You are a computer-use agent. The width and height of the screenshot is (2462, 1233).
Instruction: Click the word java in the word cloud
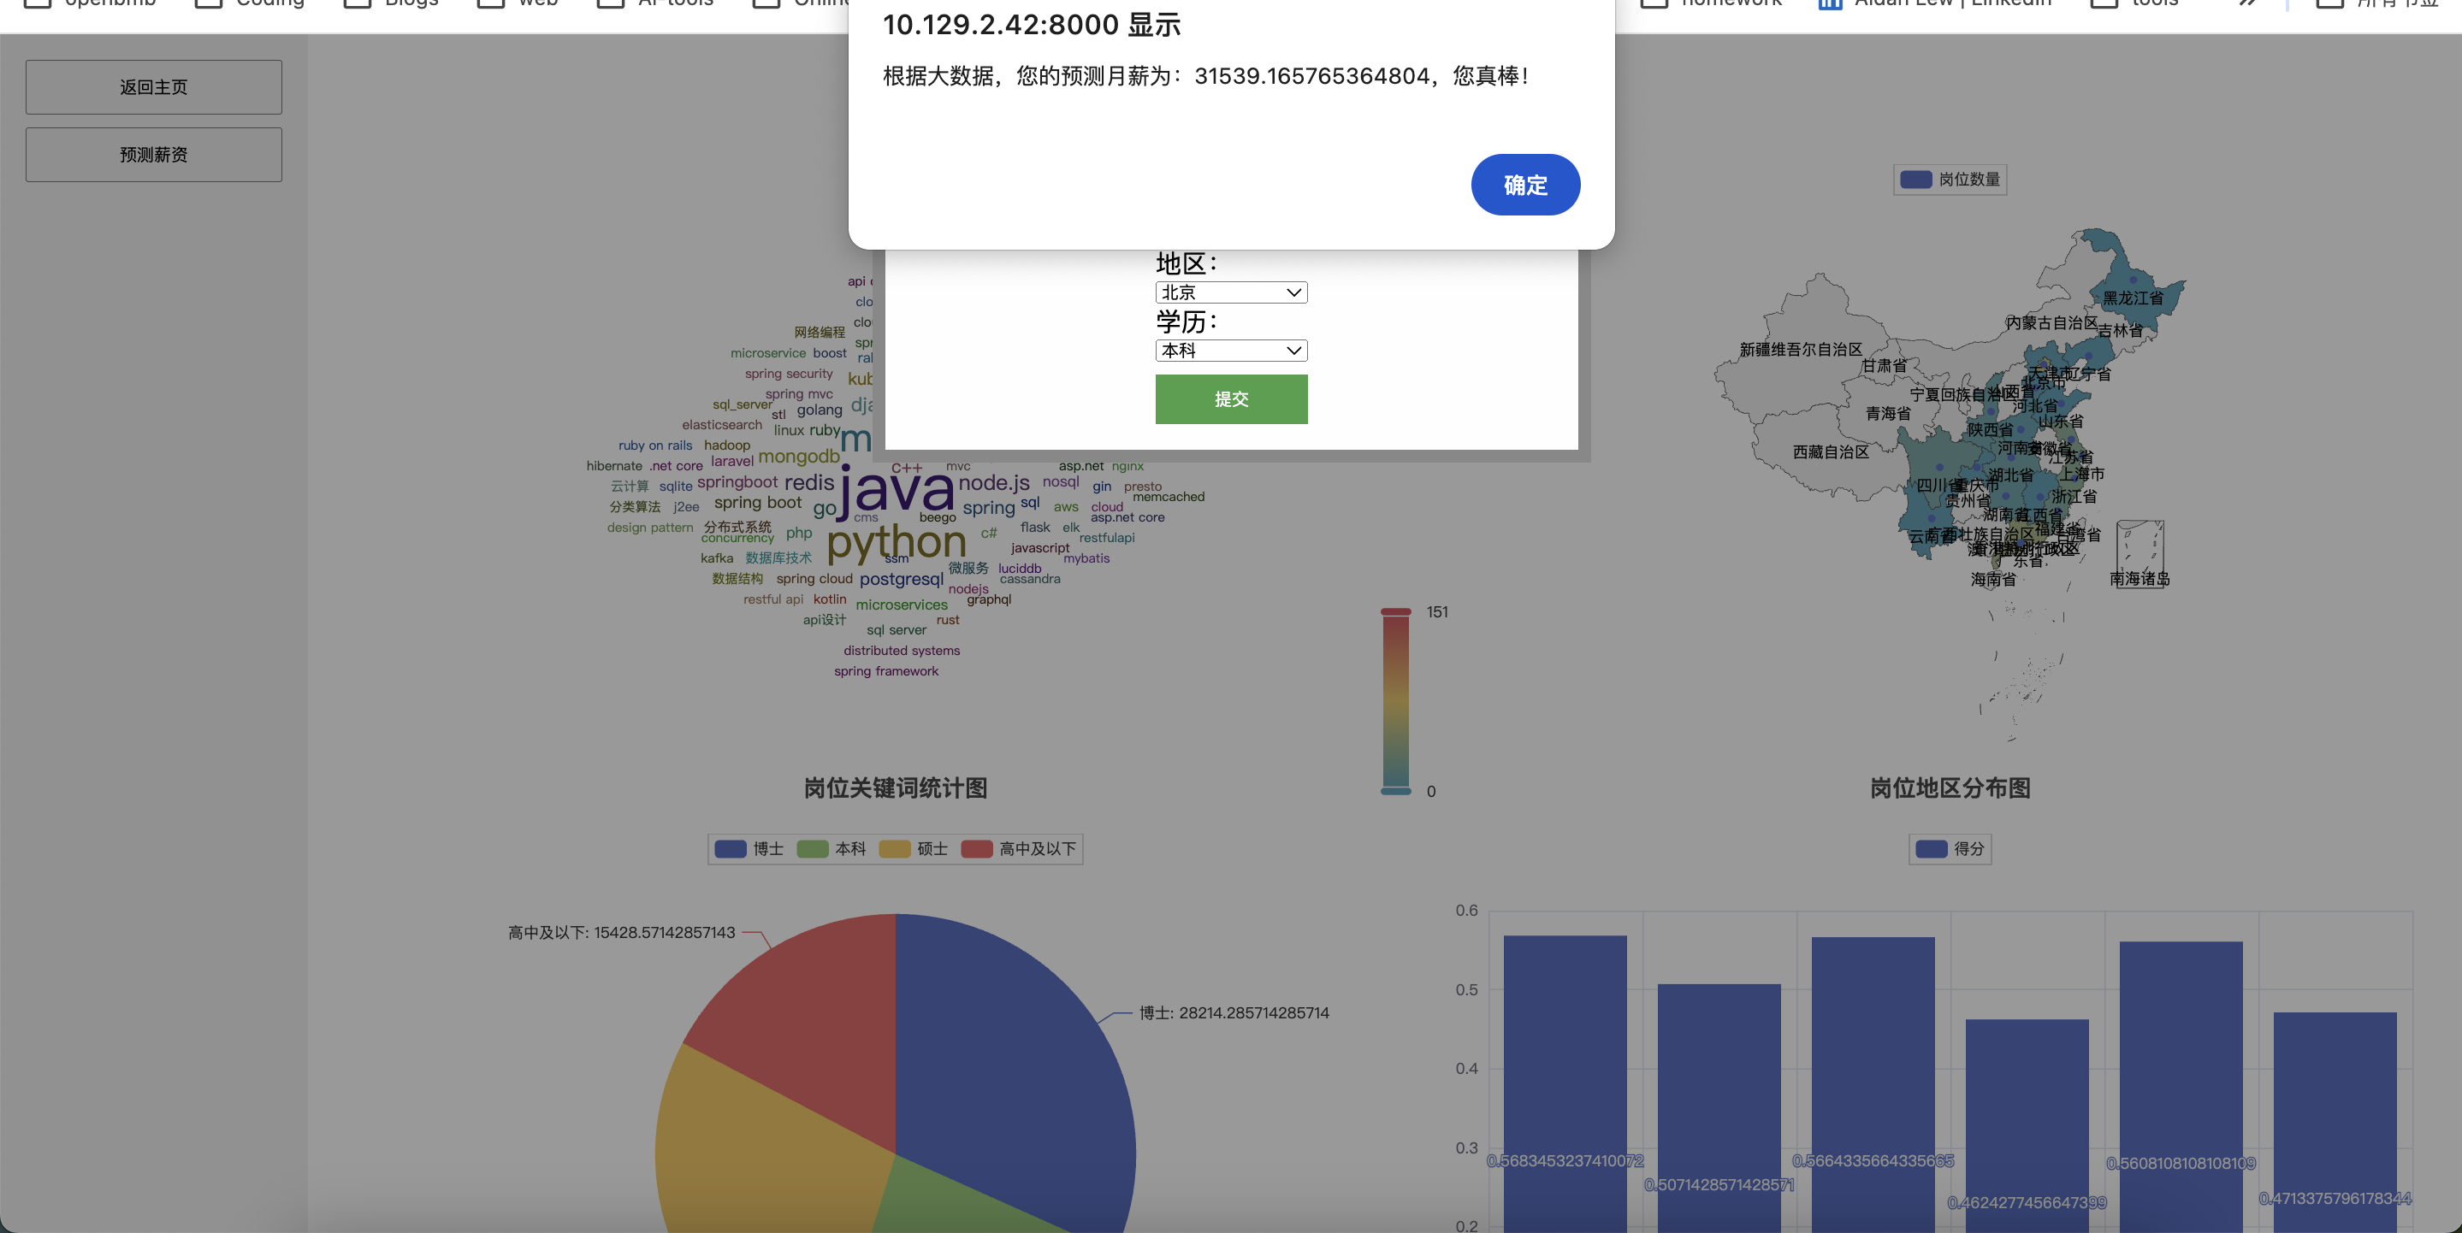(897, 491)
